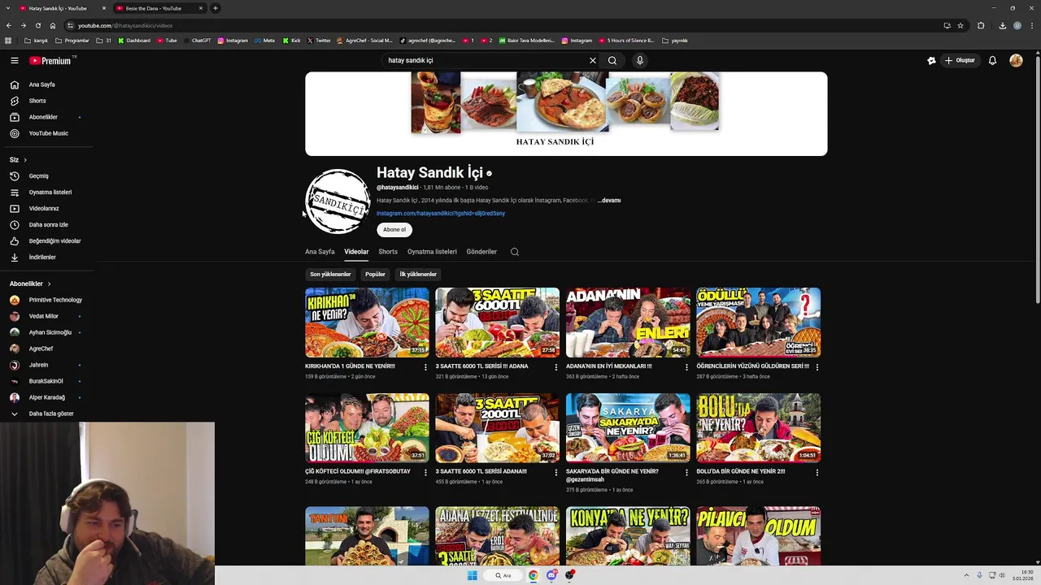Open the SAKARYA'DA BİR GÜNDE NE YENİR thumbnail
This screenshot has width=1041, height=585.
coord(628,428)
